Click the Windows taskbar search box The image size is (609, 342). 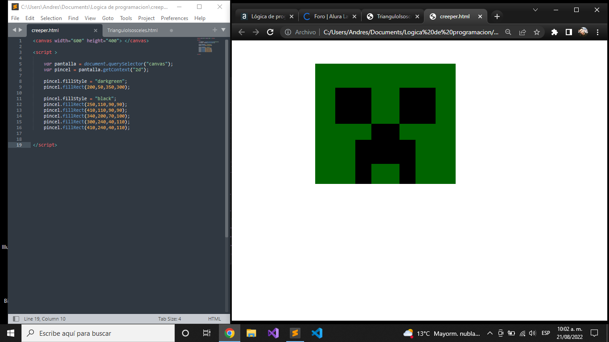coord(98,333)
